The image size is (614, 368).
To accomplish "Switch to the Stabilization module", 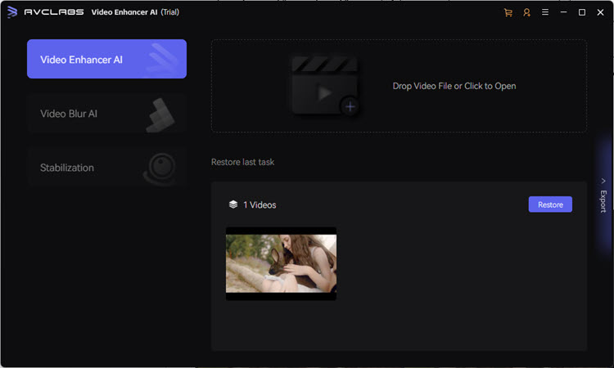I will 106,168.
